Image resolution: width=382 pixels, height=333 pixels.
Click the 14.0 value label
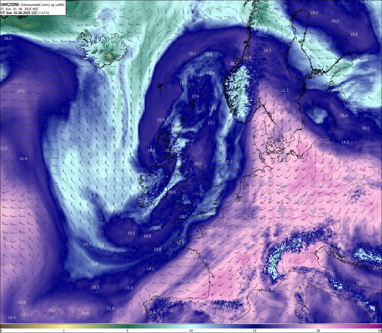pos(345,142)
